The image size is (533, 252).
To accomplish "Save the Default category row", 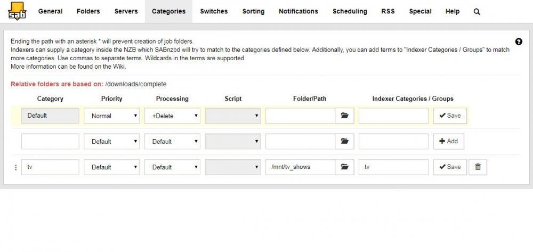I will tap(450, 116).
